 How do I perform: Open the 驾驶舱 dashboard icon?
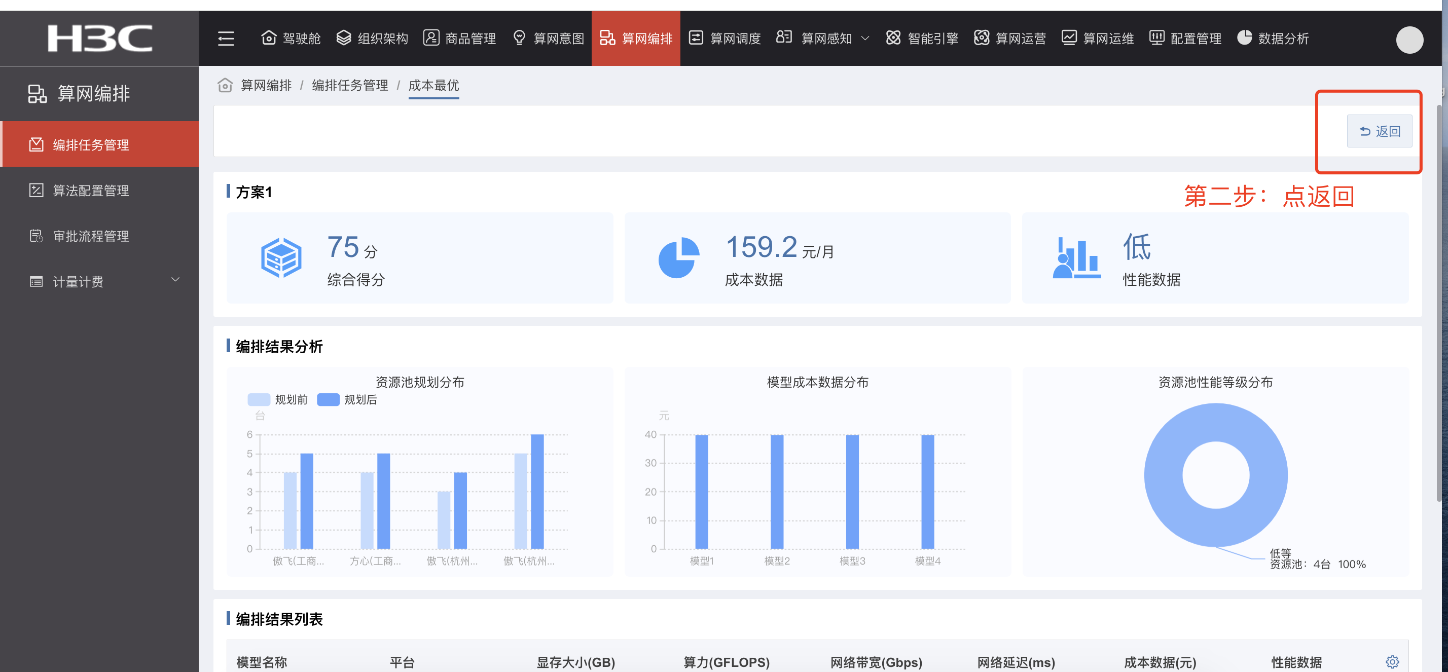(269, 38)
